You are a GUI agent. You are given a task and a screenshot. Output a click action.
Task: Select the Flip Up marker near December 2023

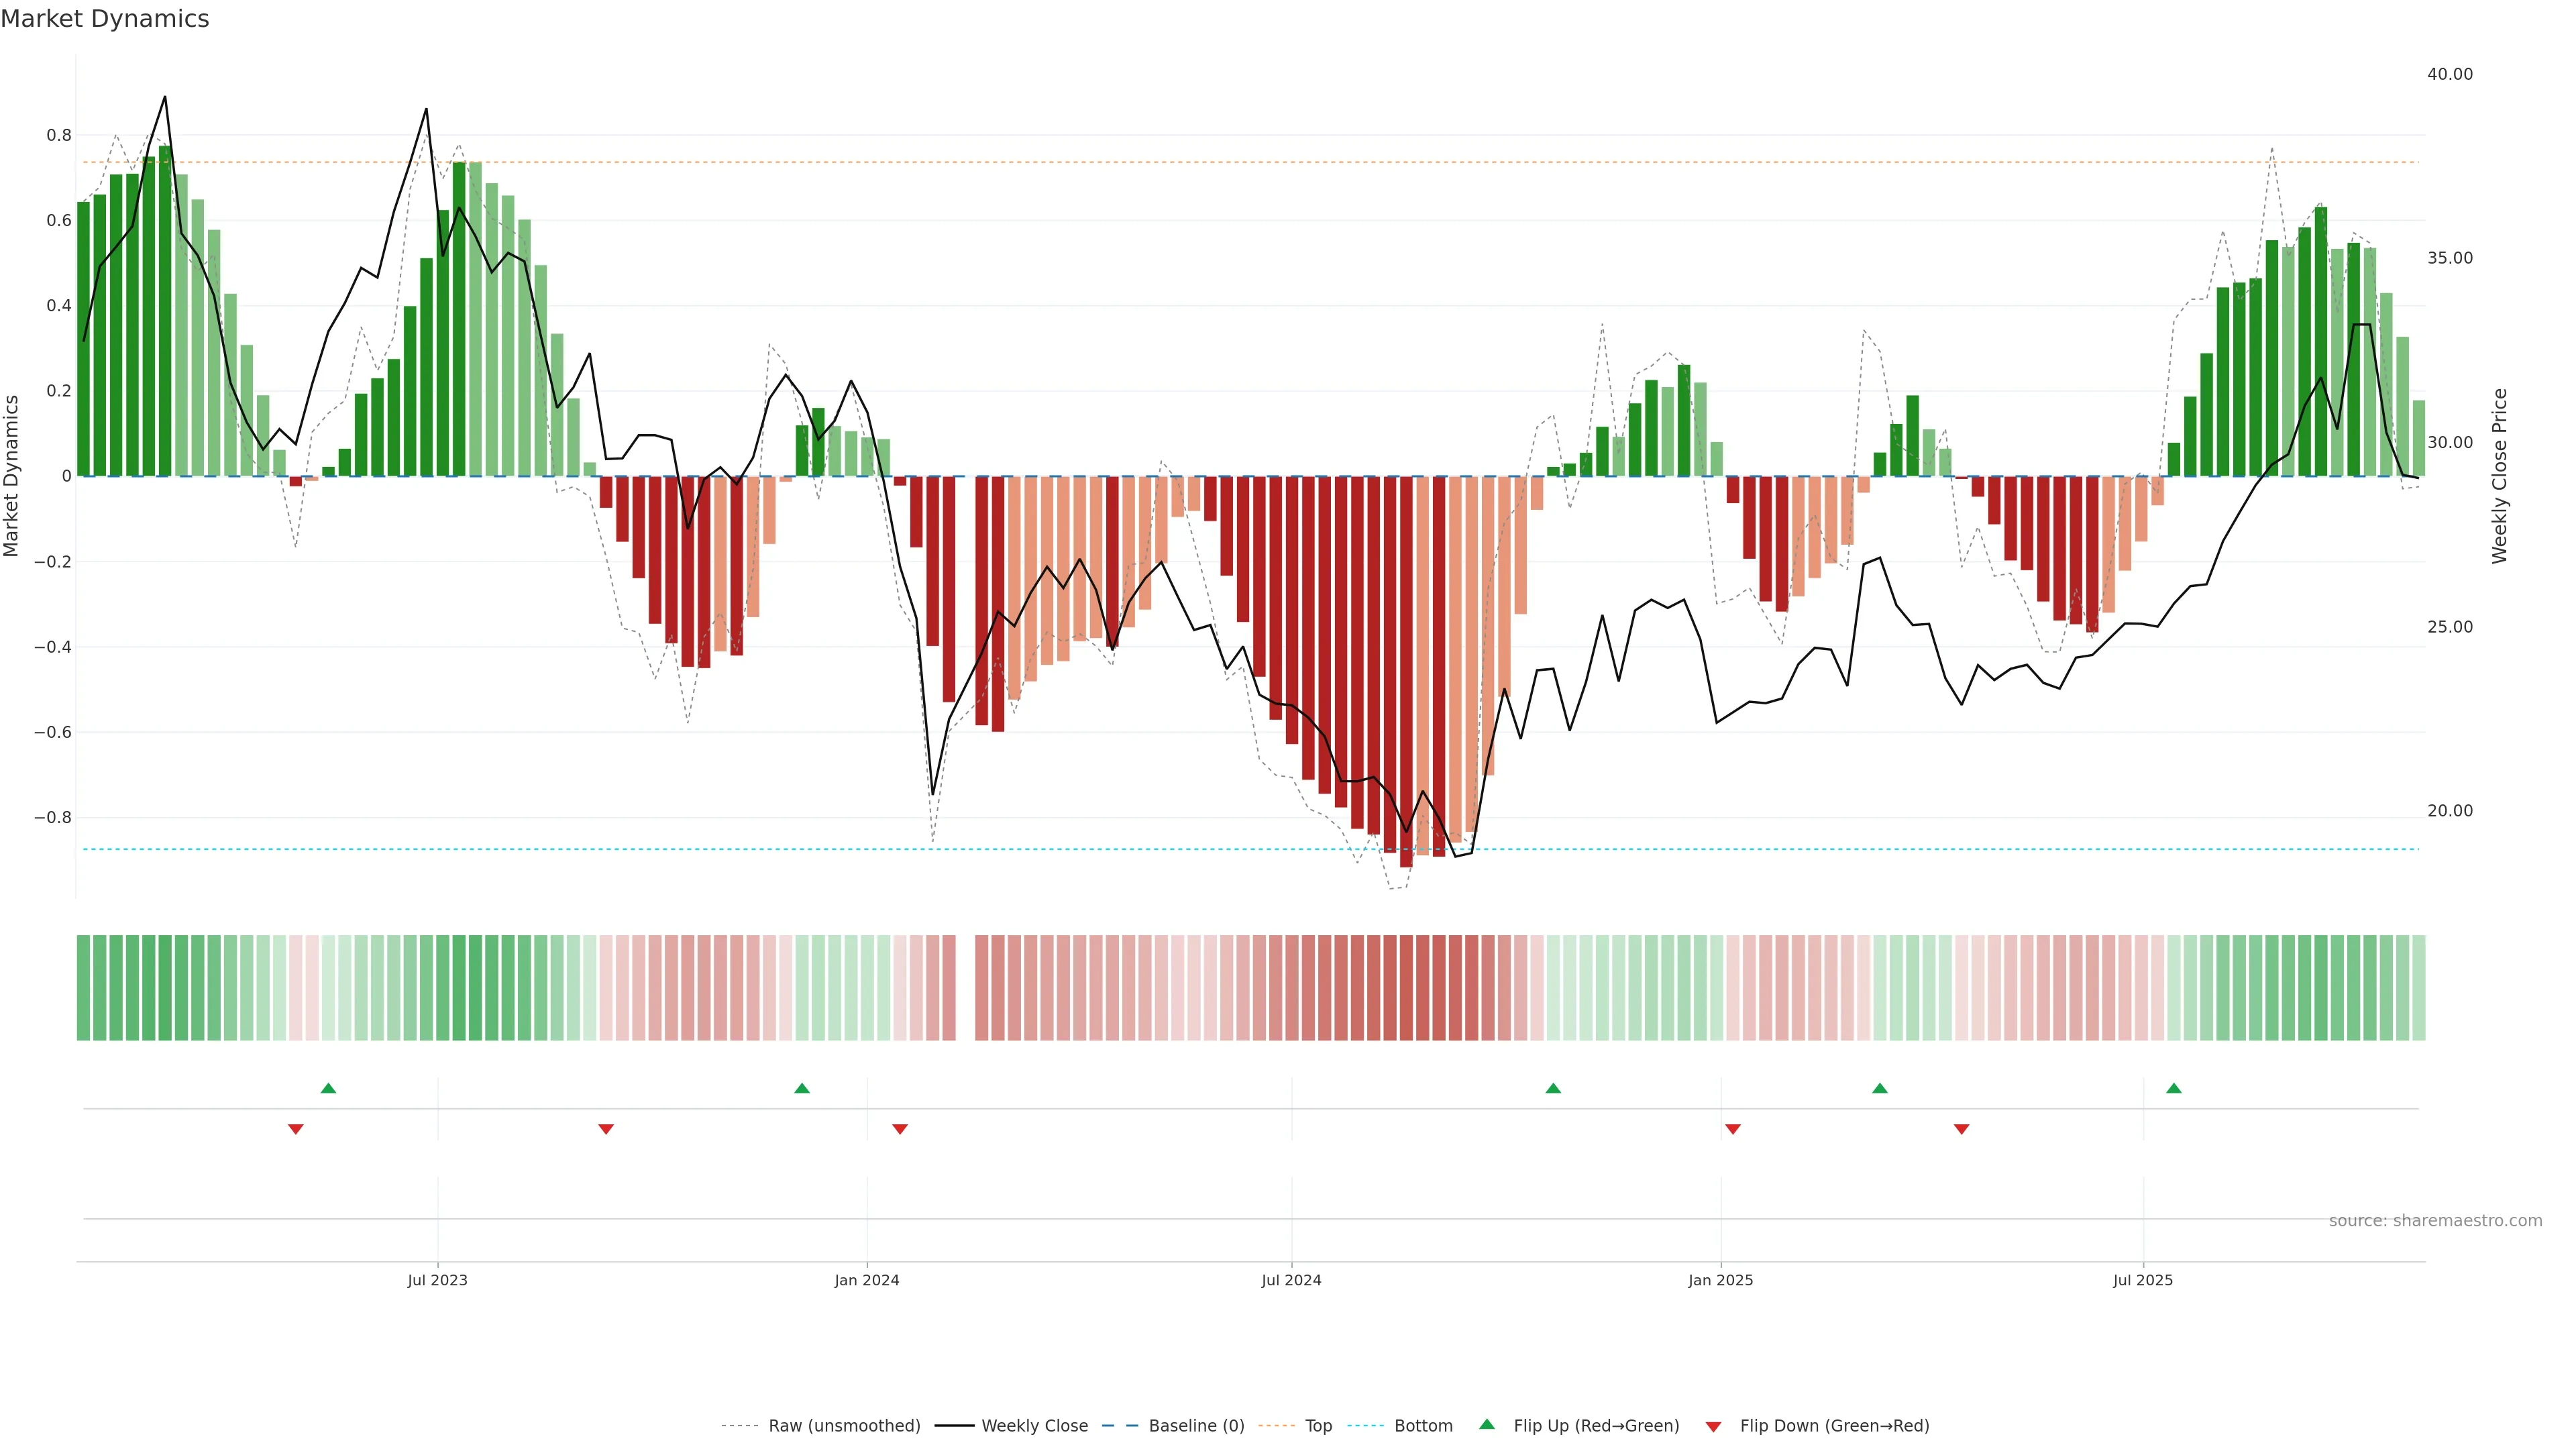(x=802, y=1088)
